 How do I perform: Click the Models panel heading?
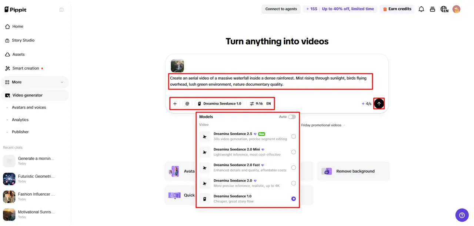tap(206, 117)
